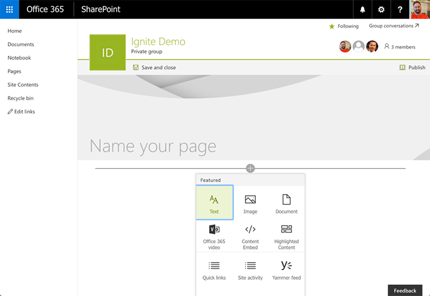Image resolution: width=430 pixels, height=296 pixels.
Task: Select the Quick links web part
Action: click(214, 271)
